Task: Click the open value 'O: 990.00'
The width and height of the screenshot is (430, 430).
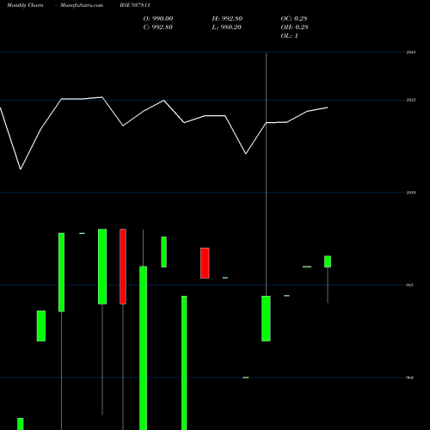Action: click(x=158, y=19)
